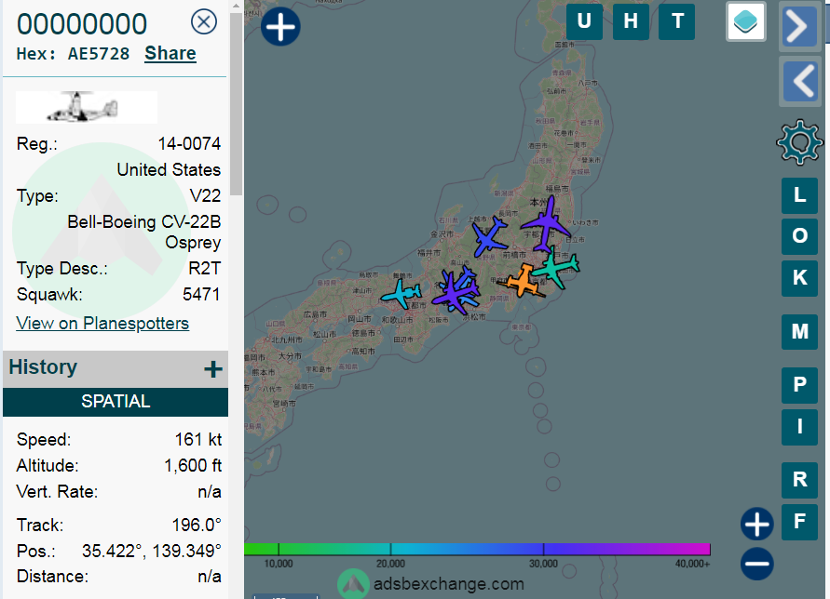Click the speed value 161 kt
The height and width of the screenshot is (599, 830).
198,440
